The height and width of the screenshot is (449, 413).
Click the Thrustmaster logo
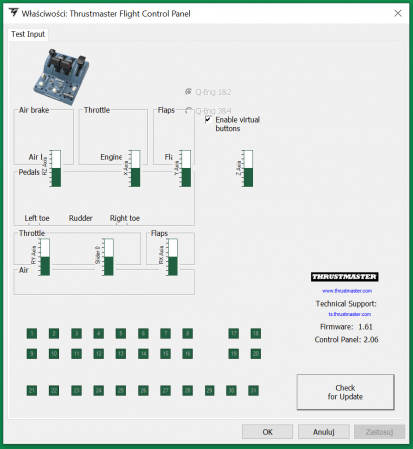[345, 277]
